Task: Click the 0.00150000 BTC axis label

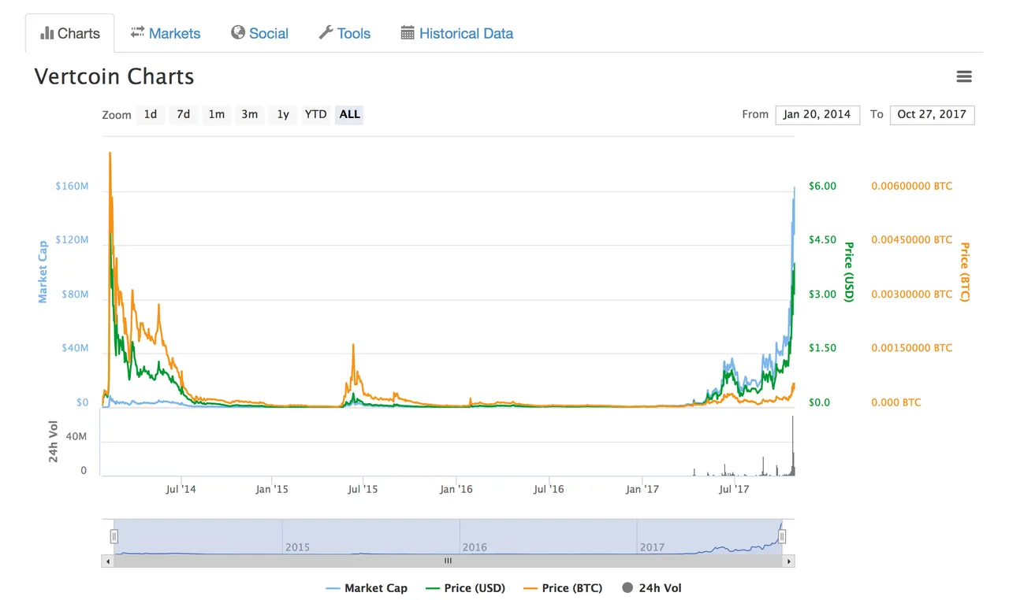Action: click(911, 347)
